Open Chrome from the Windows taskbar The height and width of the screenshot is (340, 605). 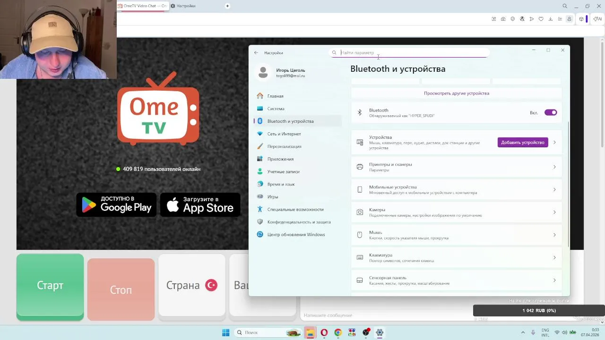click(x=337, y=332)
